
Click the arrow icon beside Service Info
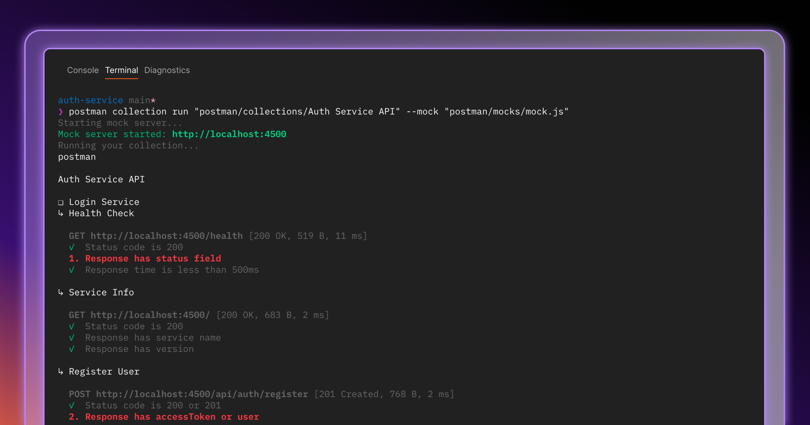click(x=61, y=292)
